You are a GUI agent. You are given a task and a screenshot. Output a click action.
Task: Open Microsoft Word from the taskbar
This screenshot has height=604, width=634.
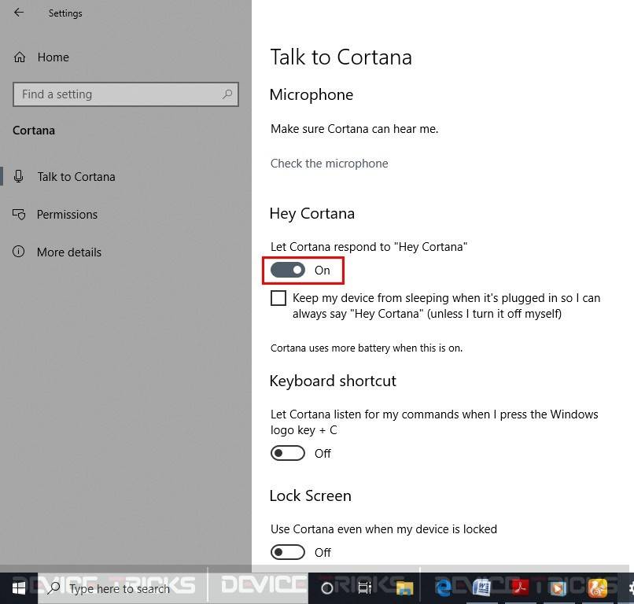[x=481, y=587]
